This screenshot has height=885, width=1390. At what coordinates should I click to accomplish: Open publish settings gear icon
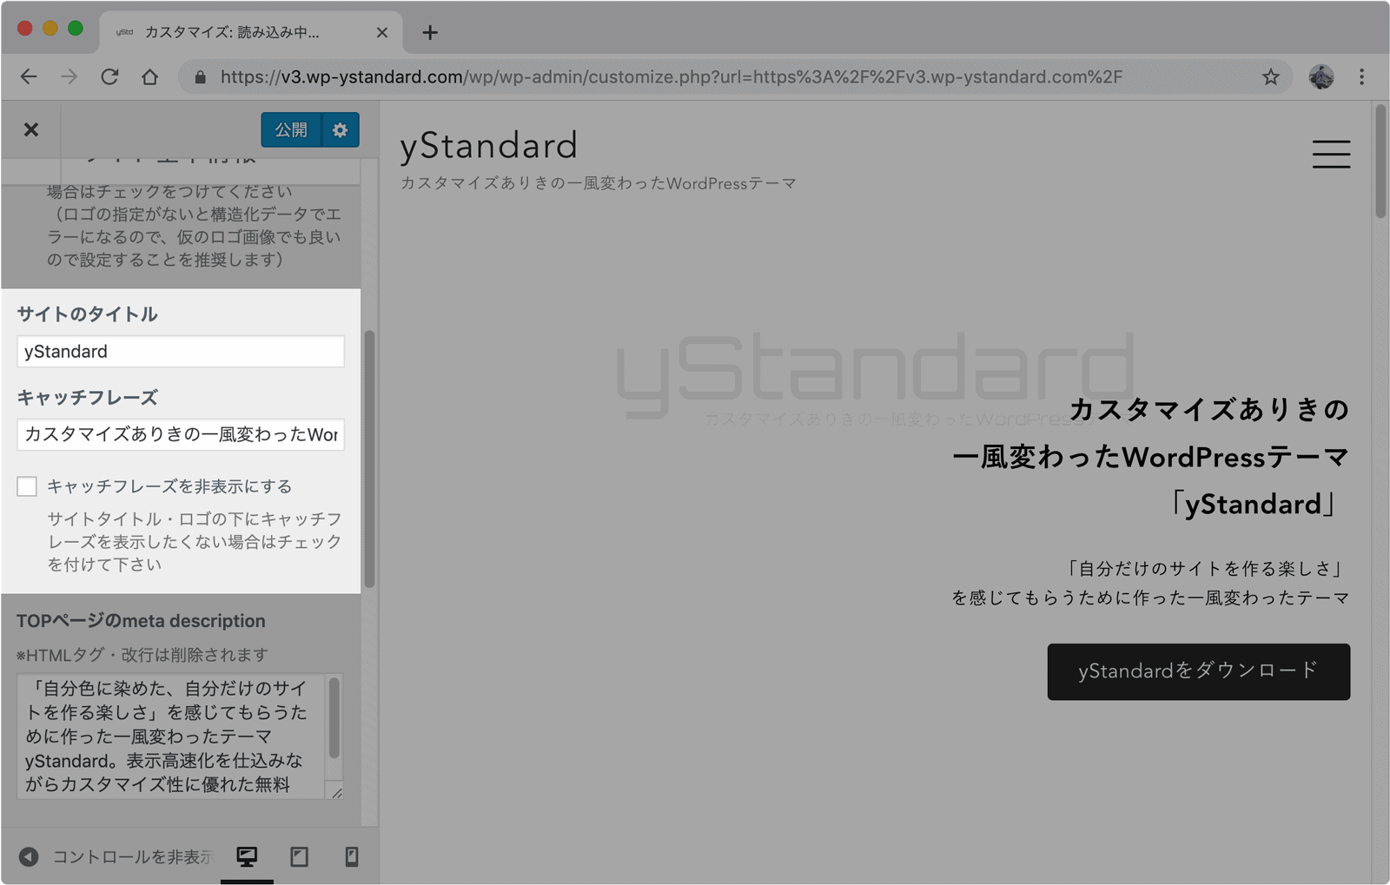(341, 129)
